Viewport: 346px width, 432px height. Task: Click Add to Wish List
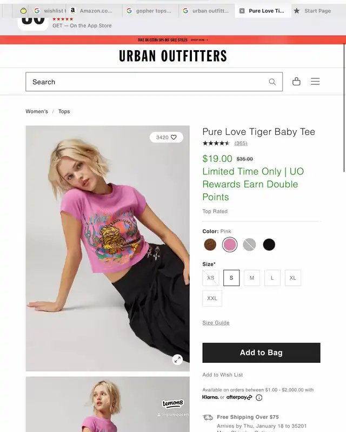223,375
